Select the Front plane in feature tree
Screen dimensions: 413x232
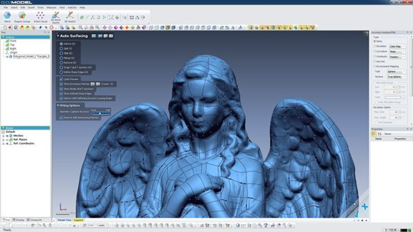click(x=13, y=41)
